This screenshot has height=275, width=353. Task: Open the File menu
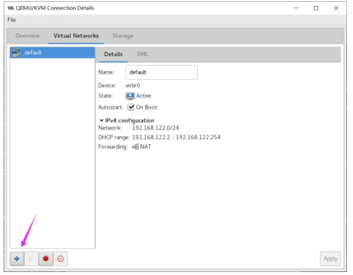(x=12, y=19)
